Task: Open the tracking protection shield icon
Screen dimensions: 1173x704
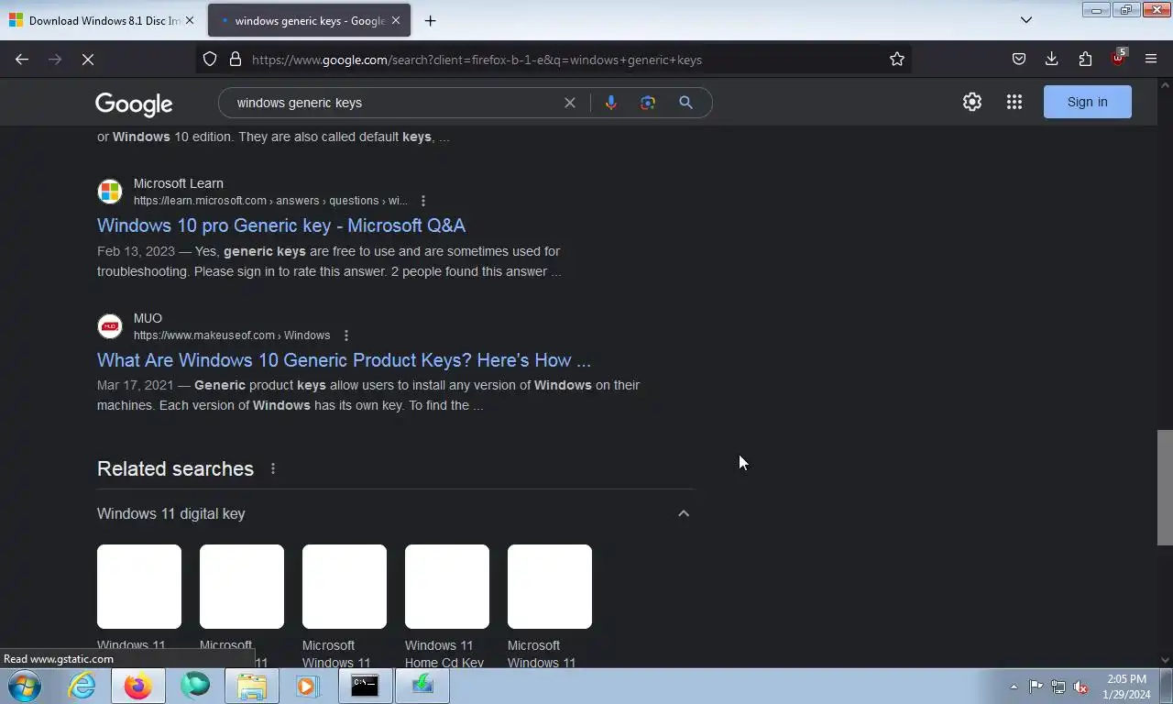Action: click(210, 60)
